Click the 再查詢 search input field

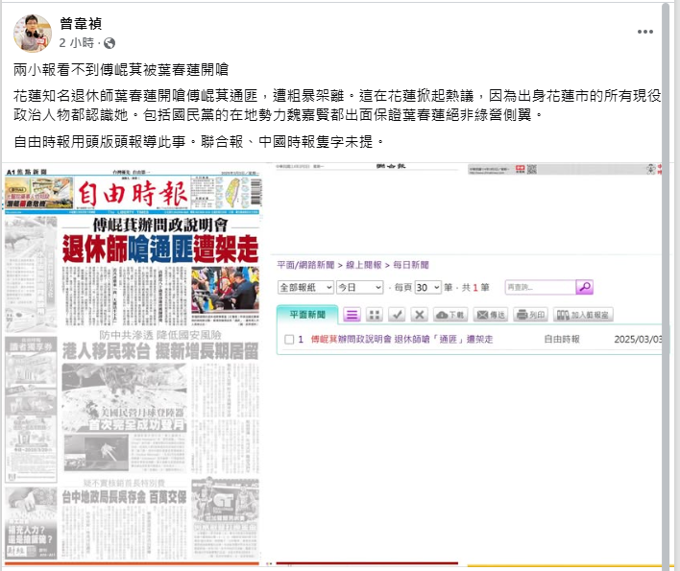(x=540, y=287)
